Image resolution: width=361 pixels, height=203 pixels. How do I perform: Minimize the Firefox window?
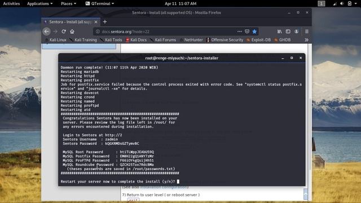(x=289, y=12)
